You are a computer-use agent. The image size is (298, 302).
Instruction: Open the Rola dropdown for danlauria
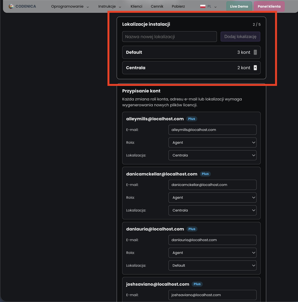pyautogui.click(x=212, y=253)
